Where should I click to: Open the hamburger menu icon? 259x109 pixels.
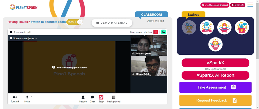[250, 5]
